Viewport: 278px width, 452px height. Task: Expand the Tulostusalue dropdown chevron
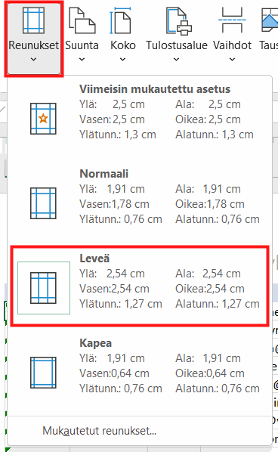(x=176, y=60)
